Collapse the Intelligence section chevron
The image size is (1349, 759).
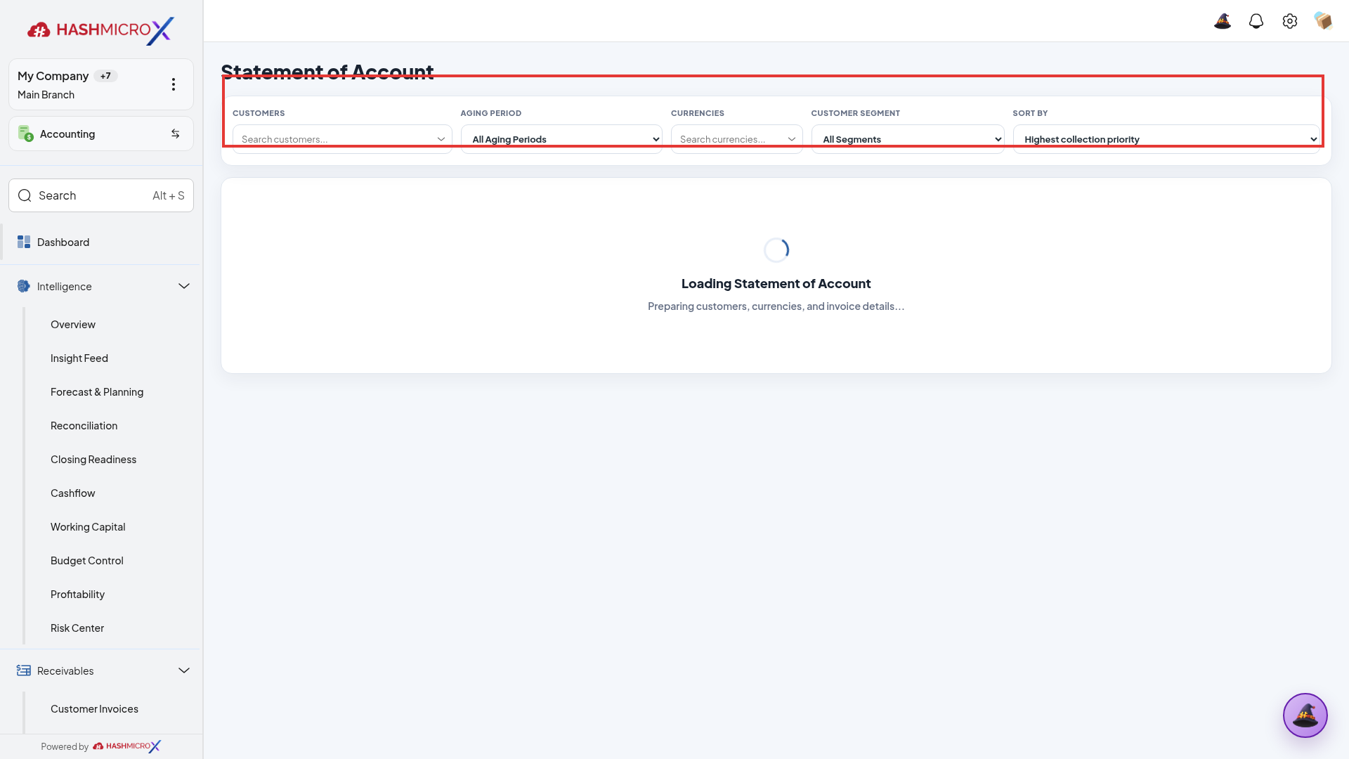pyautogui.click(x=184, y=286)
